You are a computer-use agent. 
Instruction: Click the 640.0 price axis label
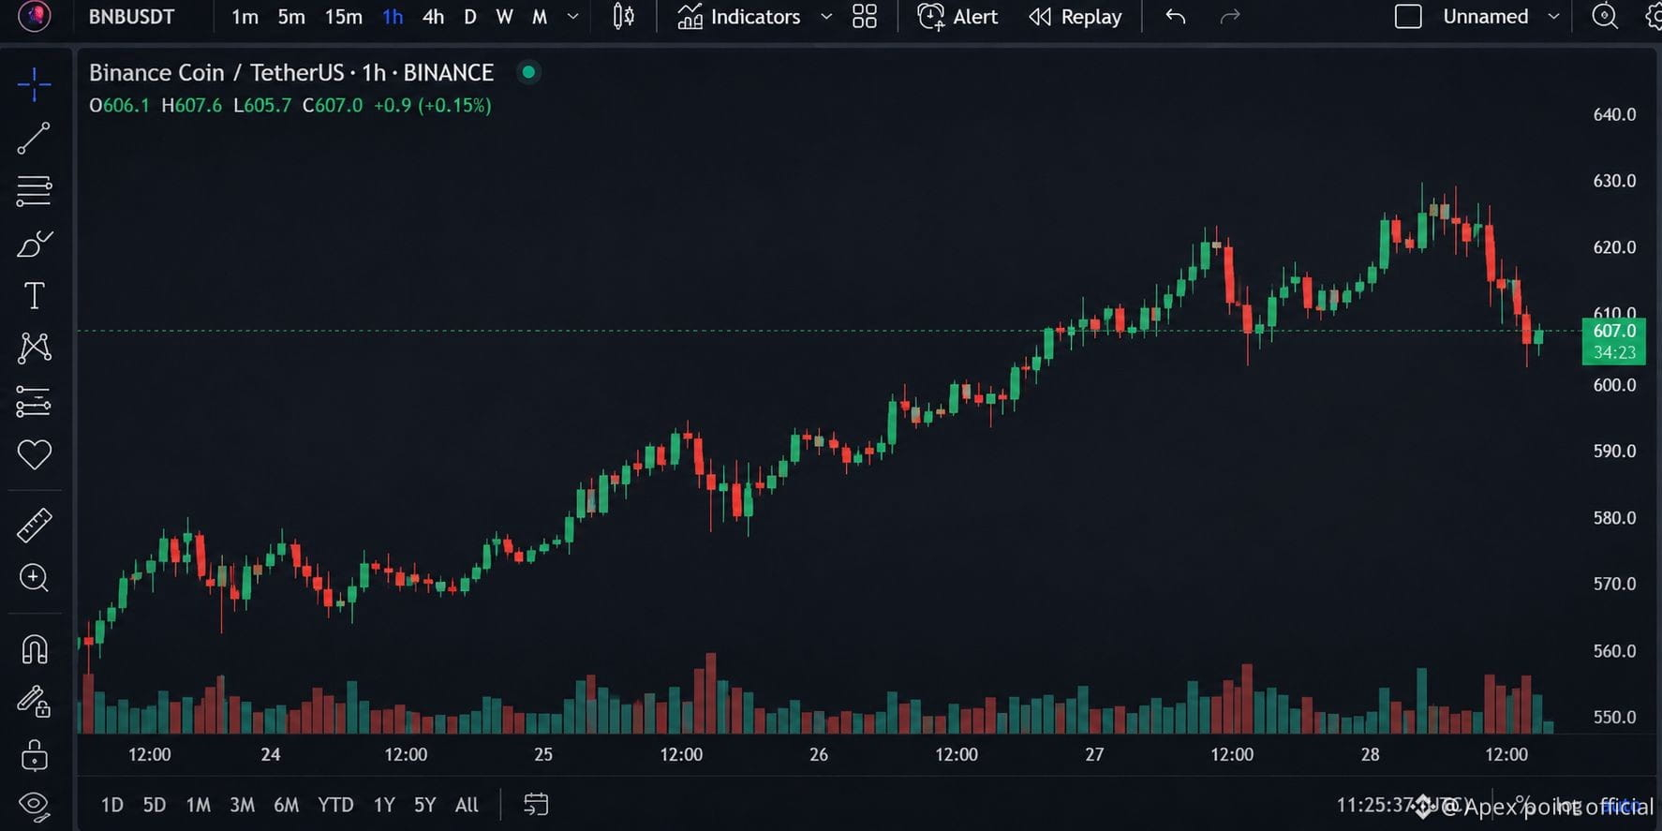(x=1614, y=114)
